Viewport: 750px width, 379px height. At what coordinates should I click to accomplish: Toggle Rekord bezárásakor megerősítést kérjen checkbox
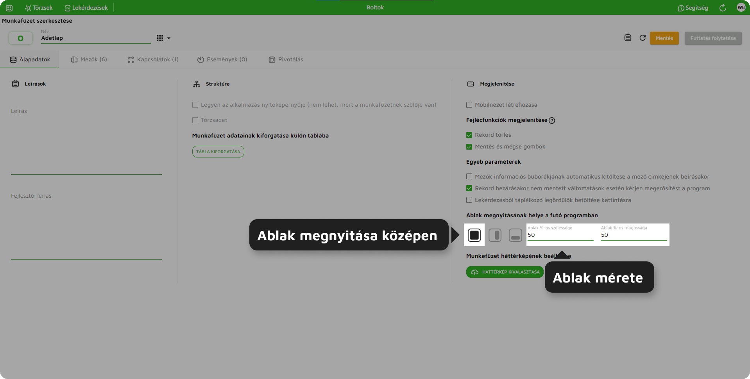tap(469, 188)
